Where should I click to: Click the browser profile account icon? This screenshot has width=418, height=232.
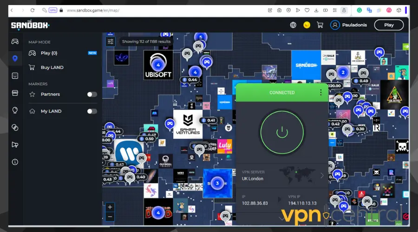[x=344, y=10]
